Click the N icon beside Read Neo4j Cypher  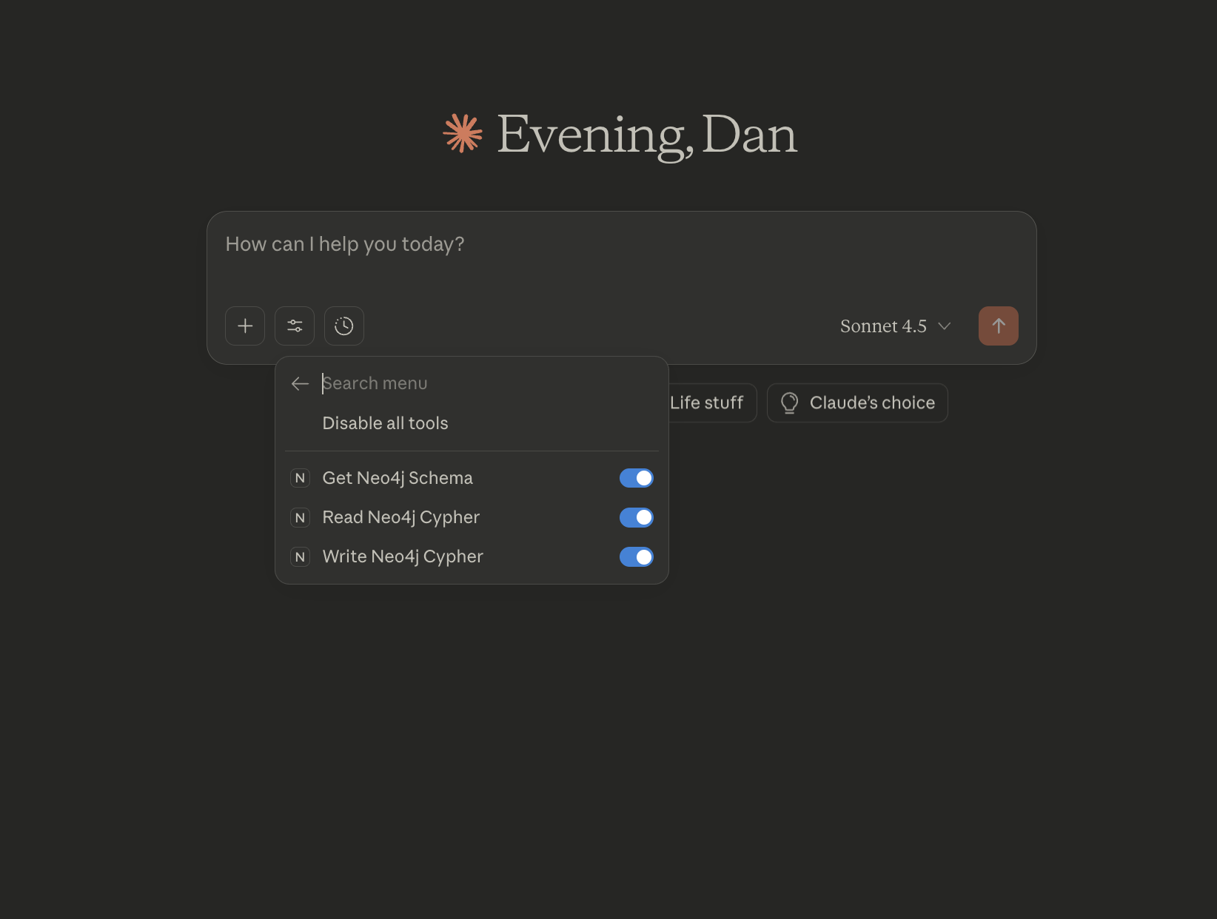click(300, 517)
